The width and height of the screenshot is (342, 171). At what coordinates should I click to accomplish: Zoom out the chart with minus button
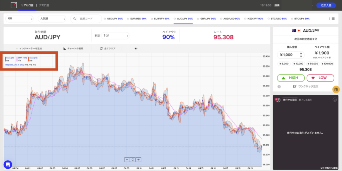(127, 160)
